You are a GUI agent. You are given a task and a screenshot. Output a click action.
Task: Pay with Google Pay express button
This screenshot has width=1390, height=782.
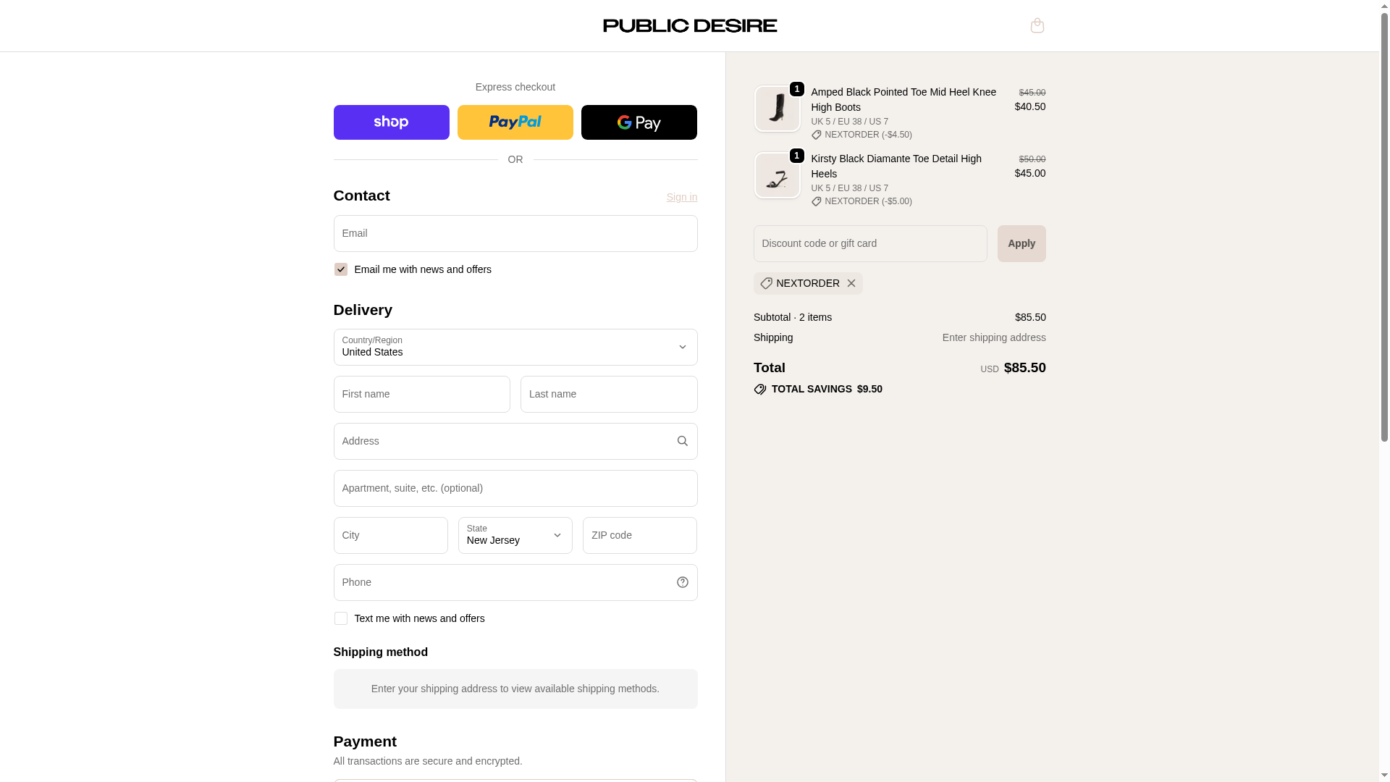click(x=639, y=122)
